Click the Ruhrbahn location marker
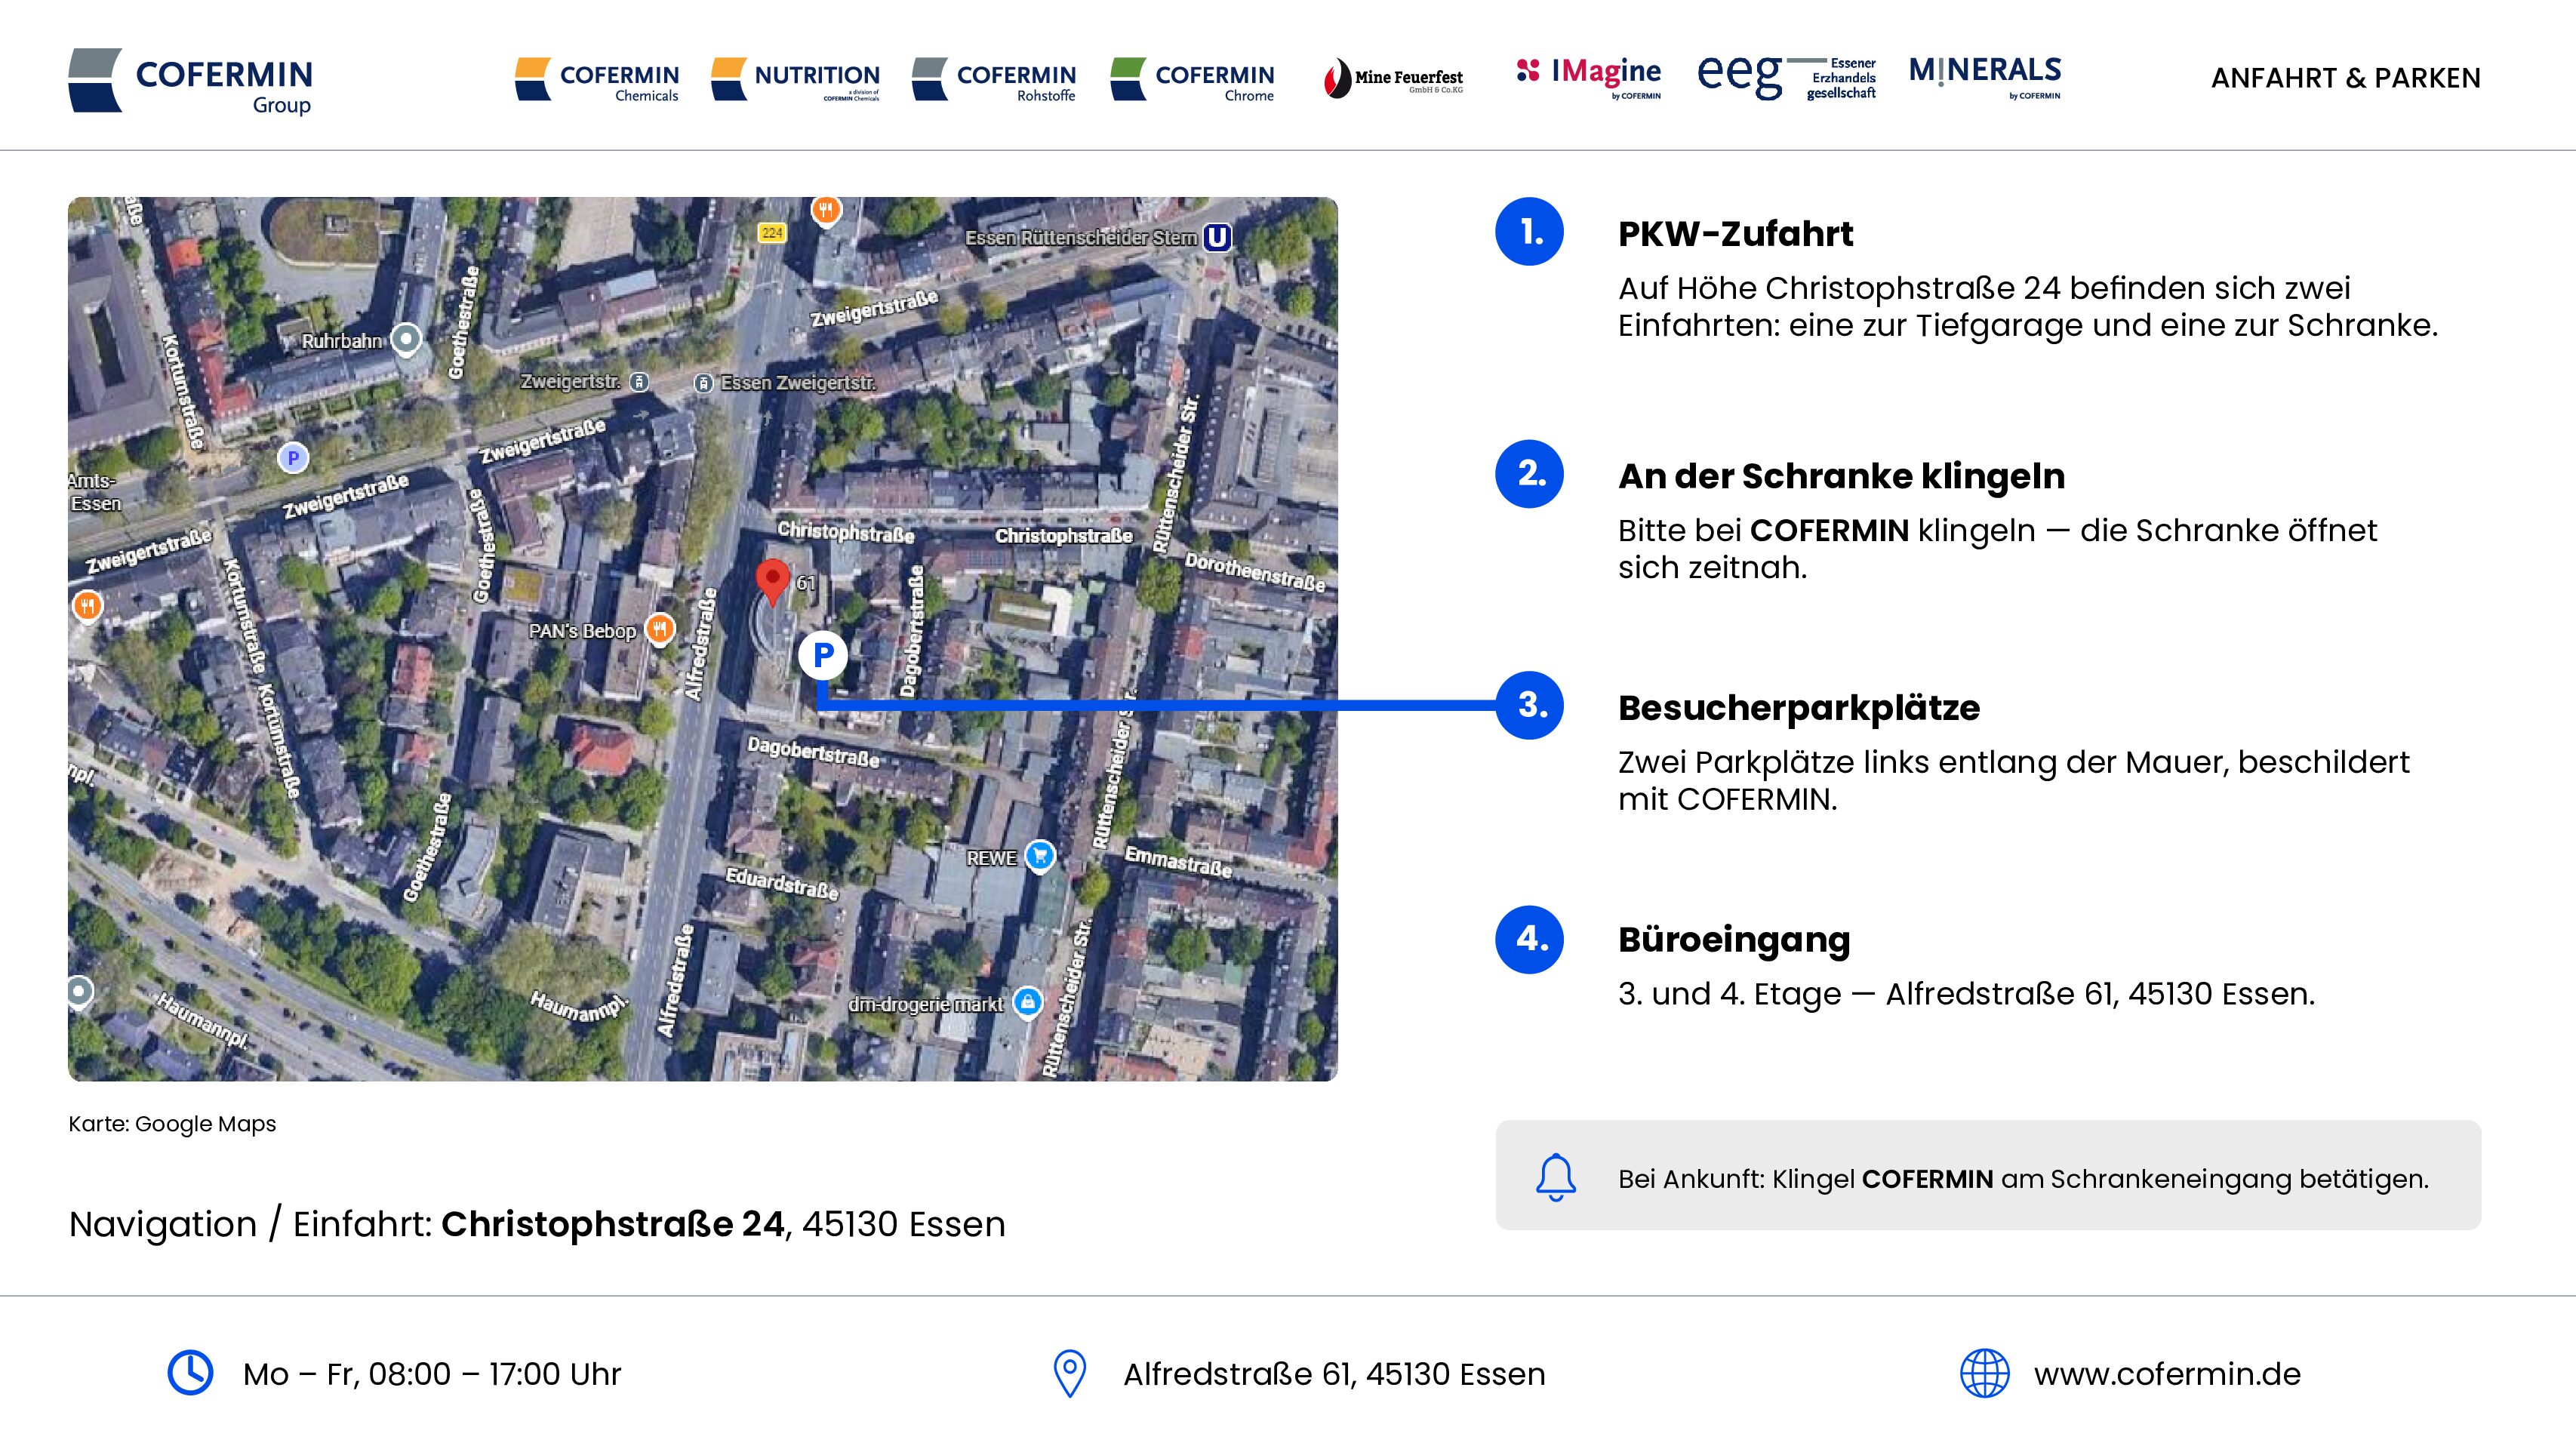This screenshot has width=2576, height=1449. click(405, 340)
